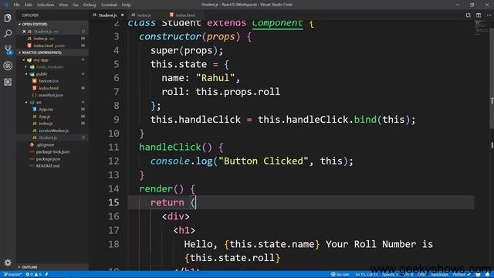Open the Selection menu
This screenshot has height=278, width=494.
tap(46, 5)
